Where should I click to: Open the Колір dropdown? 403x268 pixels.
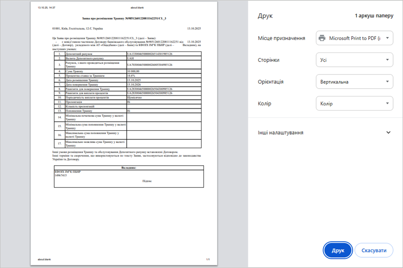354,103
